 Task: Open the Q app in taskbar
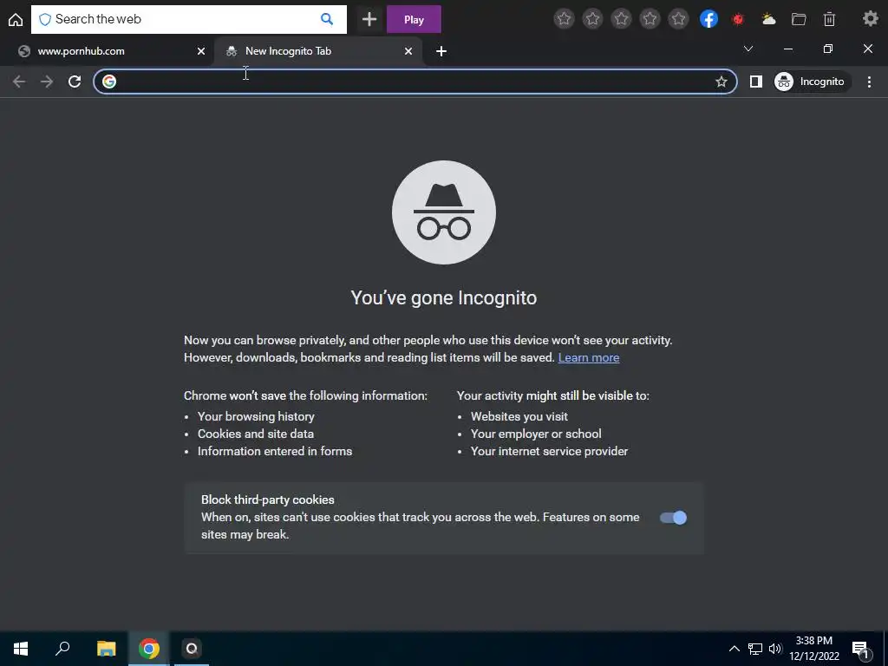click(192, 649)
